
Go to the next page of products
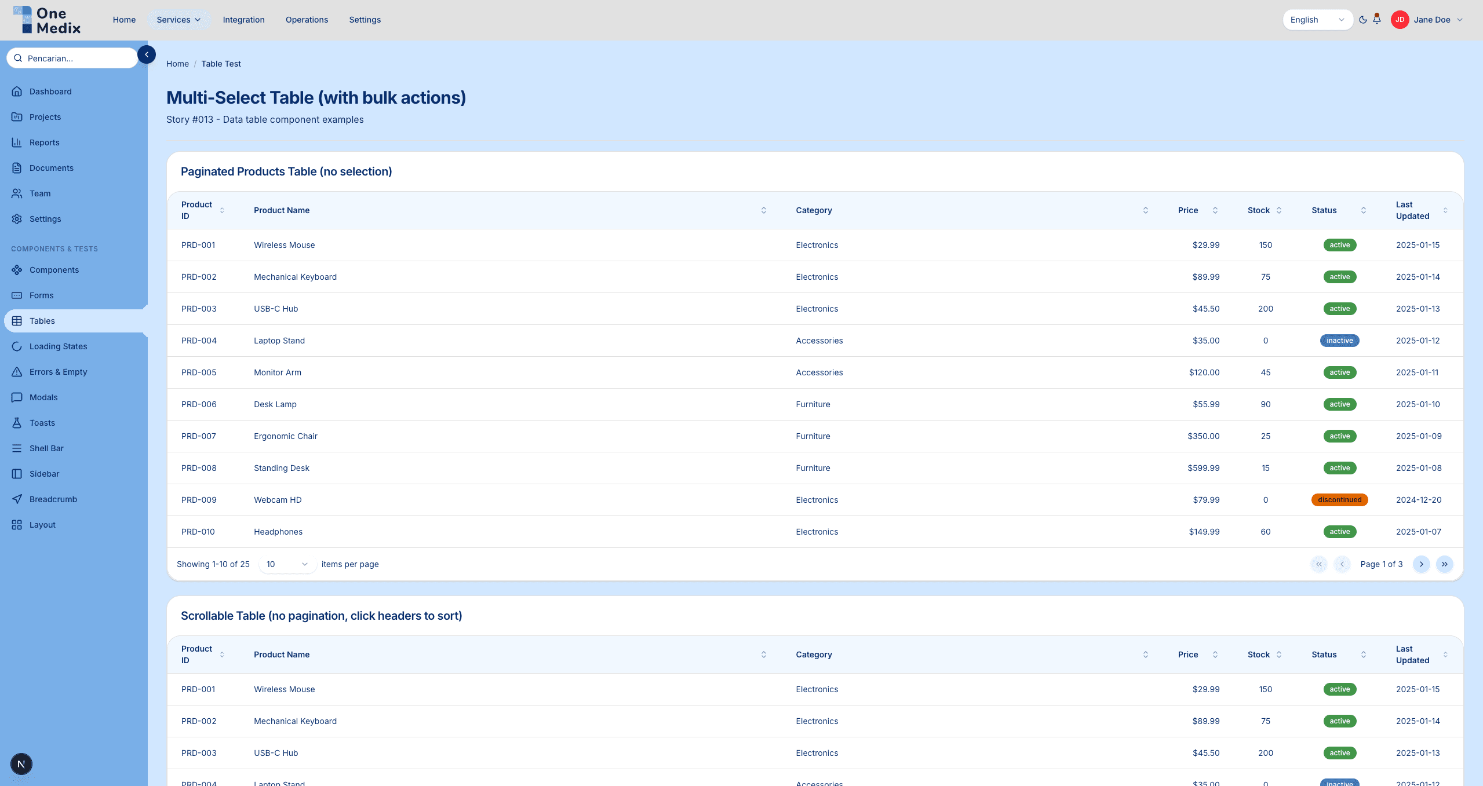1421,564
